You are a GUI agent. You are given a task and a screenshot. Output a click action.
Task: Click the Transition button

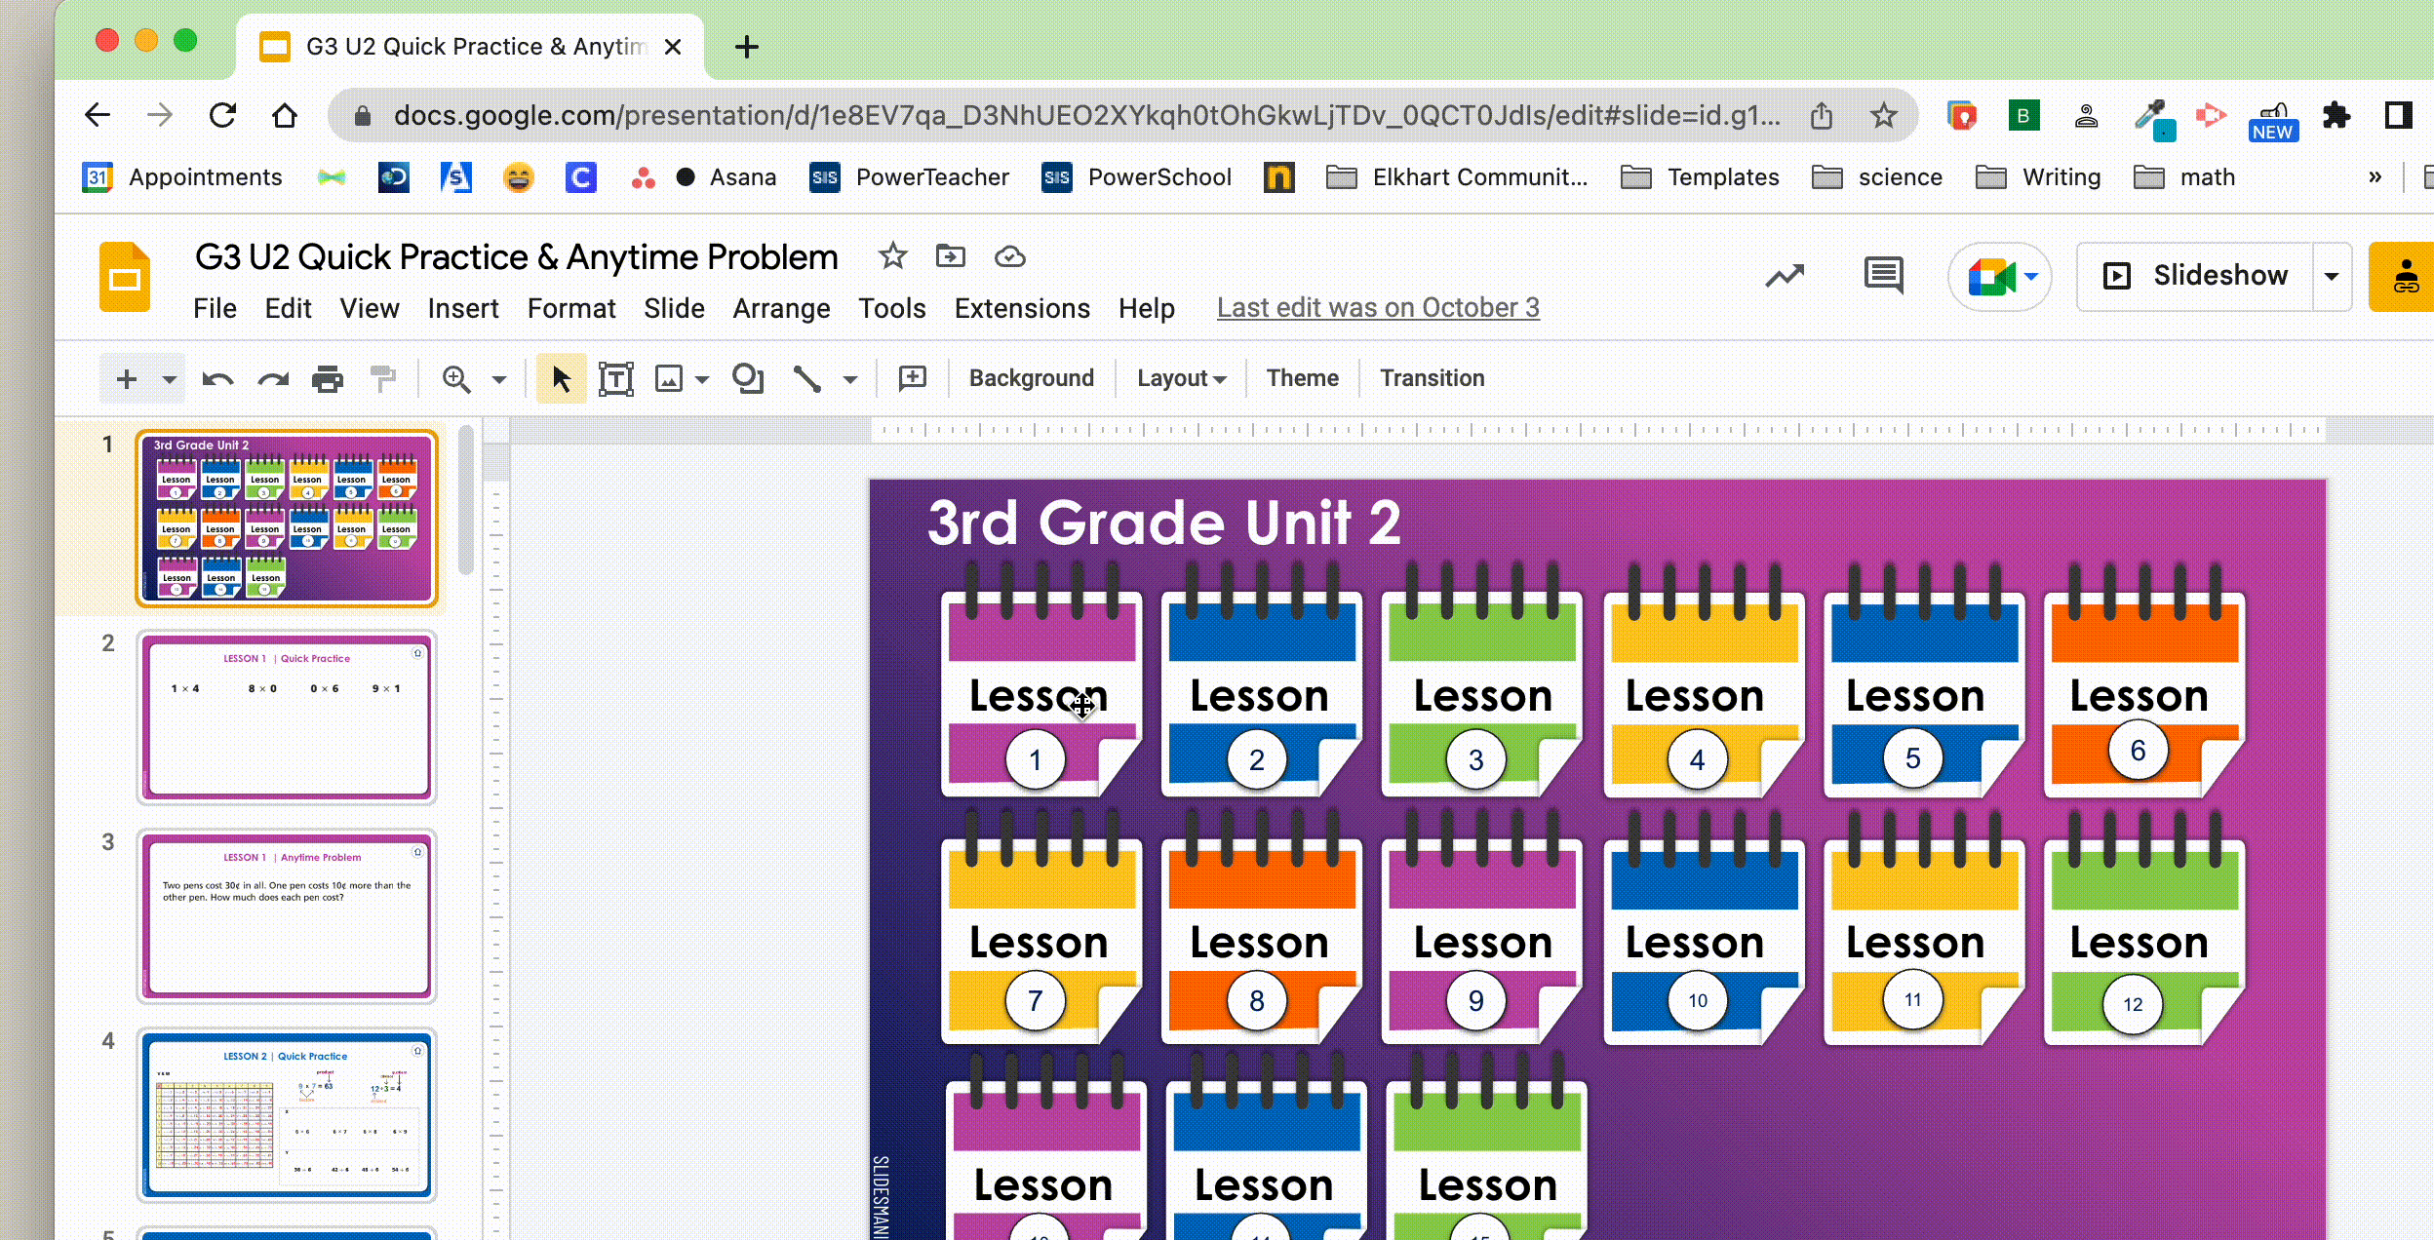point(1432,378)
